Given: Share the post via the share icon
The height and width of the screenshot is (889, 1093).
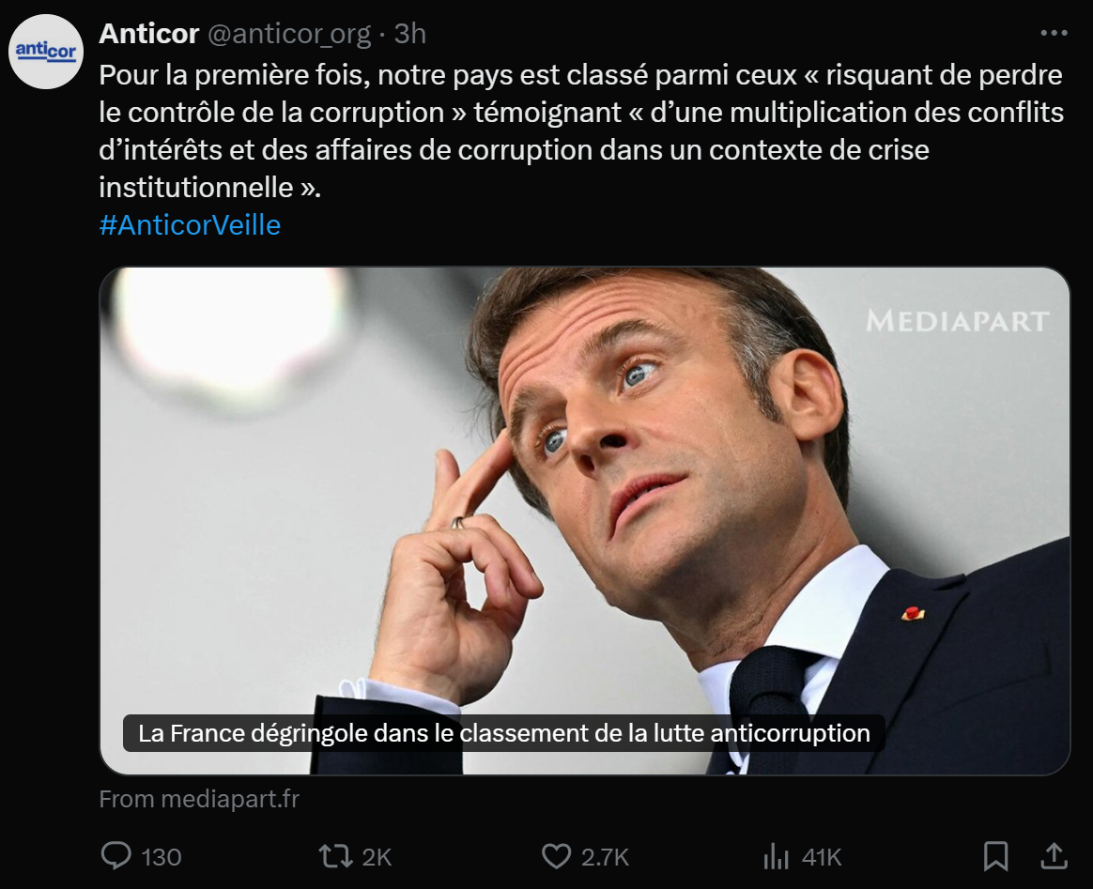Looking at the screenshot, I should click(x=1055, y=855).
